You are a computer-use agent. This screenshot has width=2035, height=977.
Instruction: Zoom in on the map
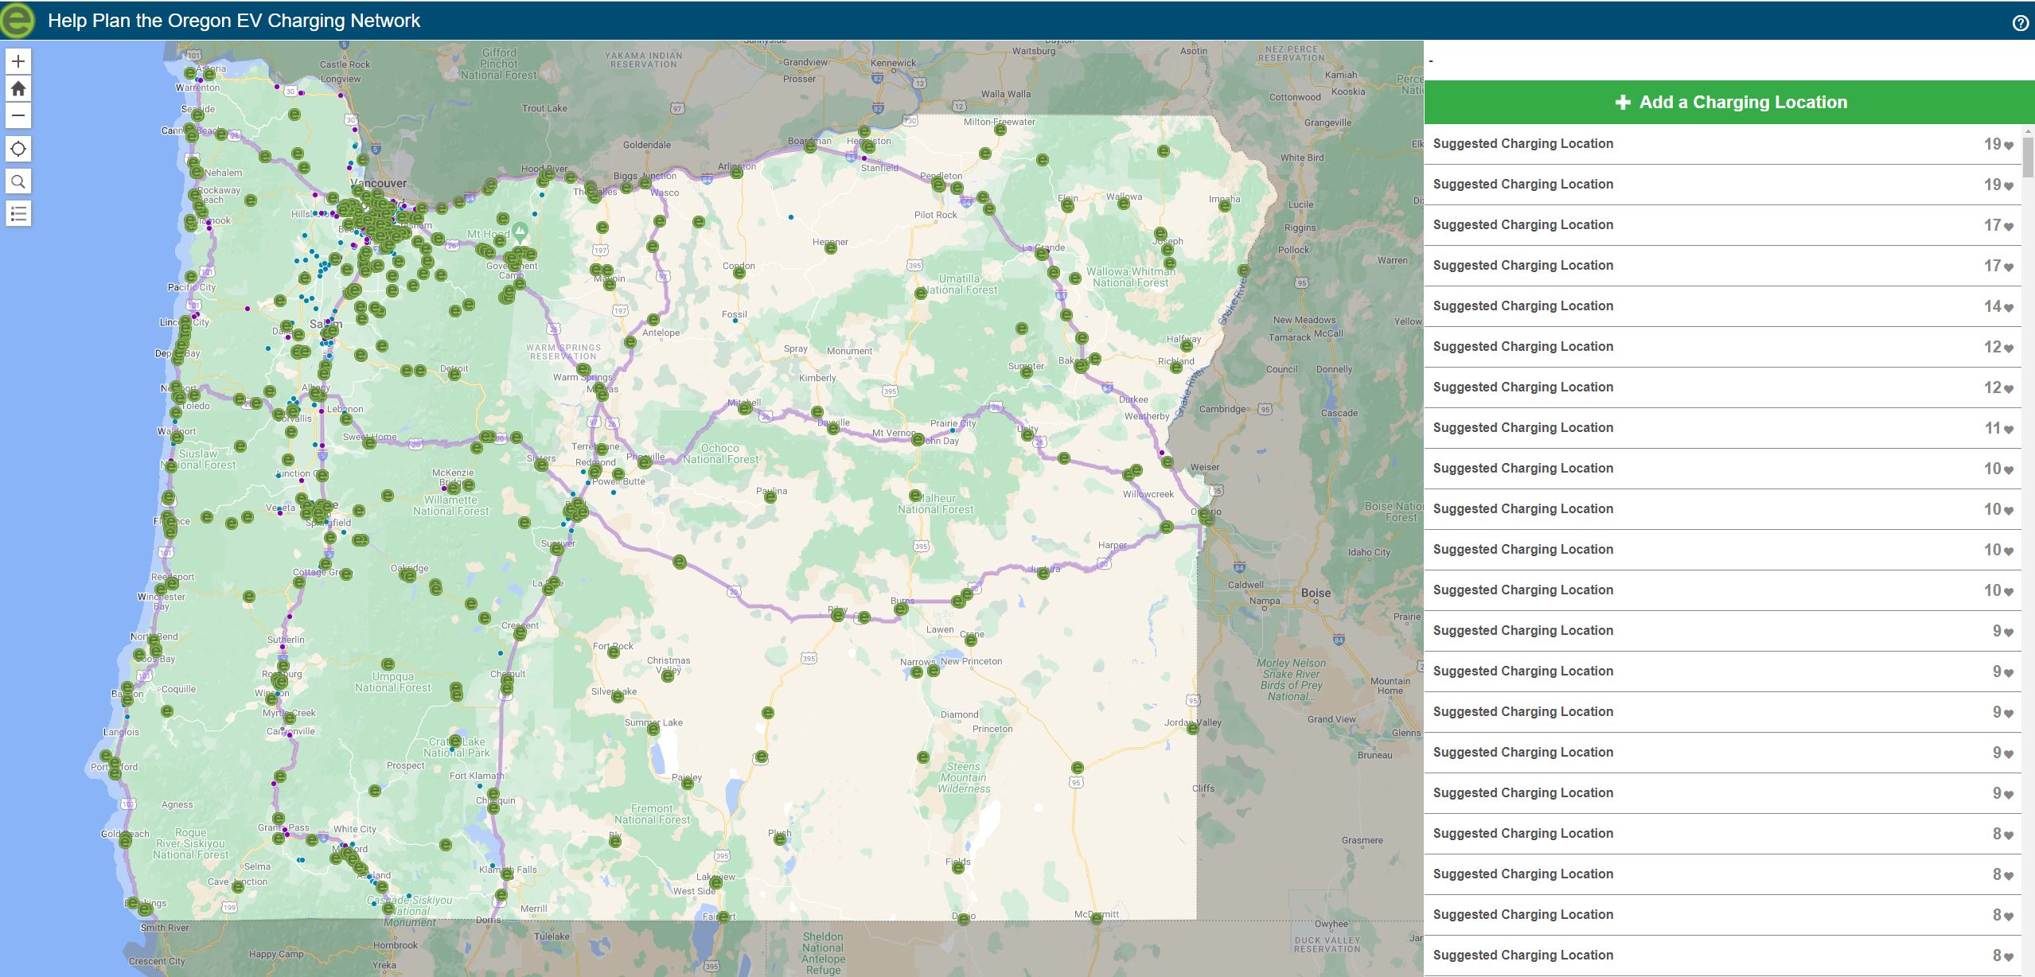pos(18,61)
